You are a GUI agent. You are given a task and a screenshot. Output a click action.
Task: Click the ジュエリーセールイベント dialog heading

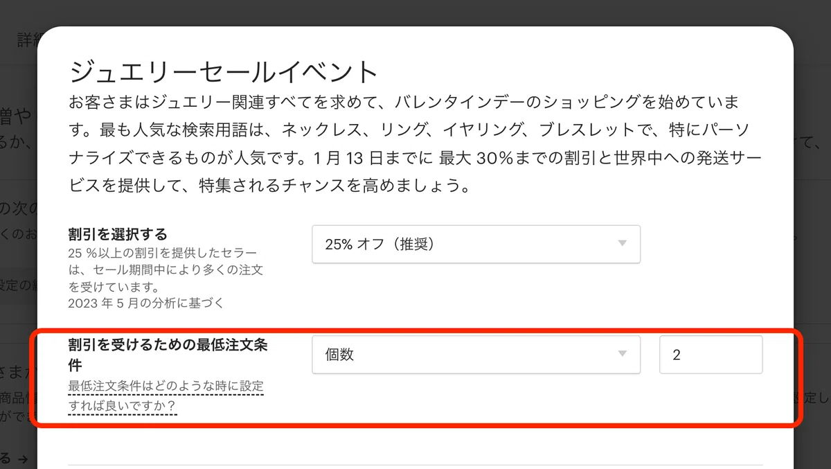tap(224, 71)
